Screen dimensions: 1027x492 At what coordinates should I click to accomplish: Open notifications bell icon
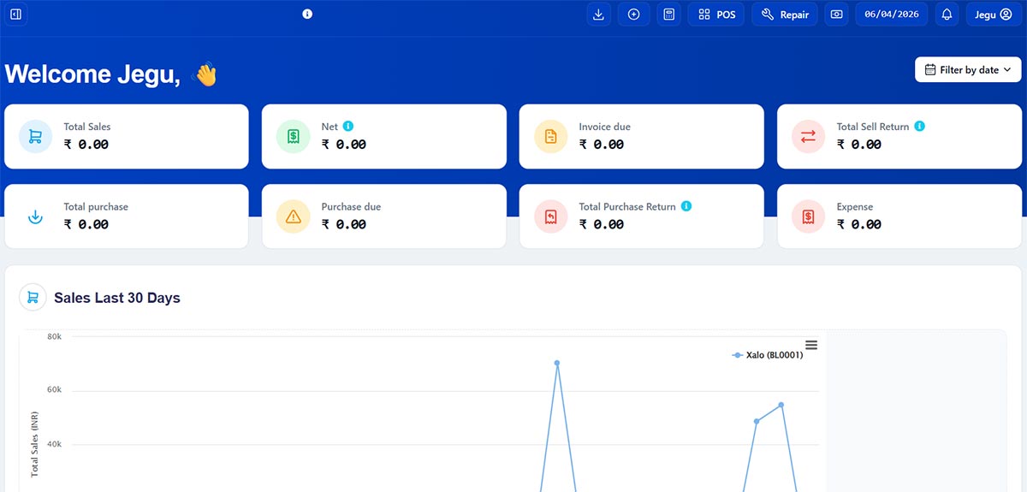[x=947, y=15]
